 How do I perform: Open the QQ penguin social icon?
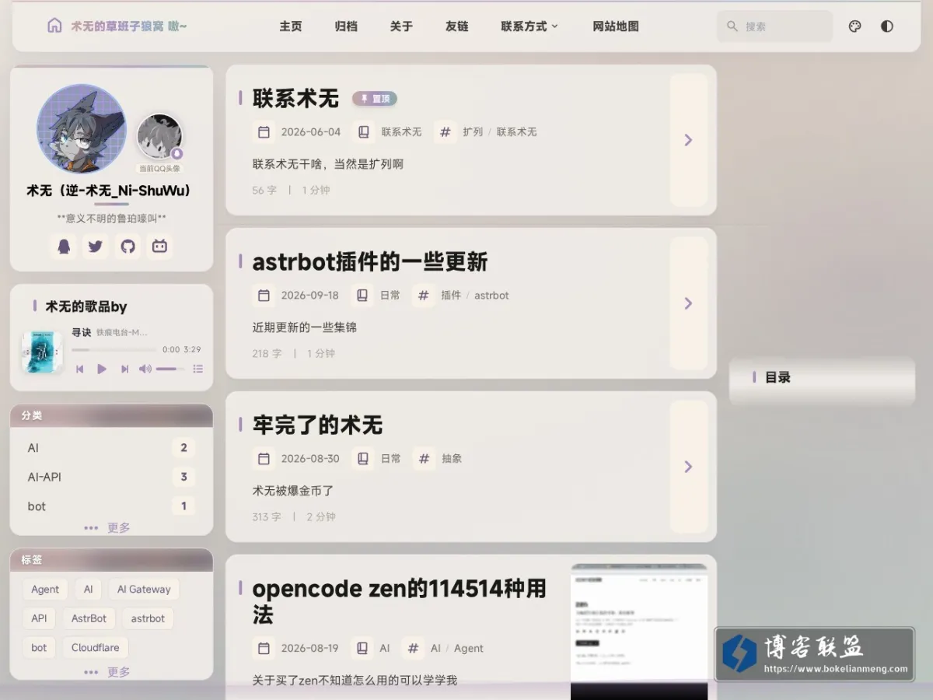tap(63, 247)
